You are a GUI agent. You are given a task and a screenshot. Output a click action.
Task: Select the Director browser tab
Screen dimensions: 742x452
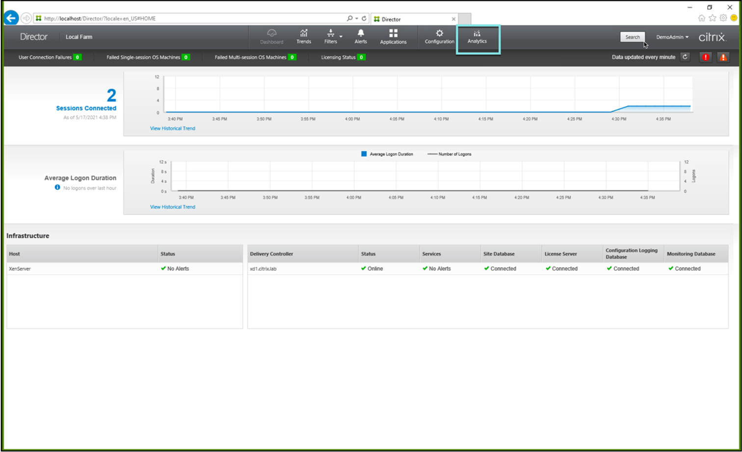[x=412, y=19]
